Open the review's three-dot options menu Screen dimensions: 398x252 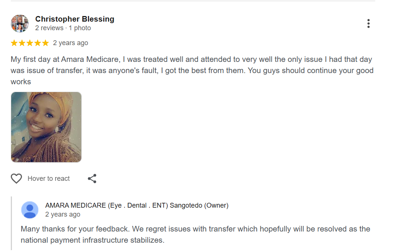coord(368,23)
